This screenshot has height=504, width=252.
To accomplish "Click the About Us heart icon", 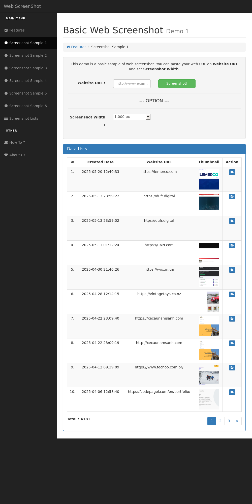I will click(6, 155).
